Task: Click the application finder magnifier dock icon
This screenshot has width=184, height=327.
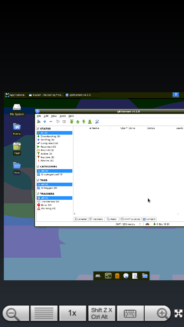Action: click(x=135, y=276)
